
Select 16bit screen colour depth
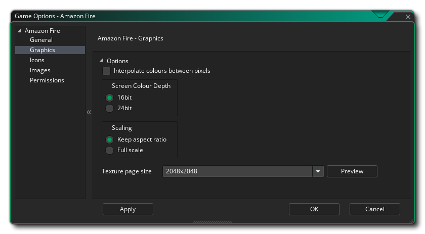coord(109,98)
